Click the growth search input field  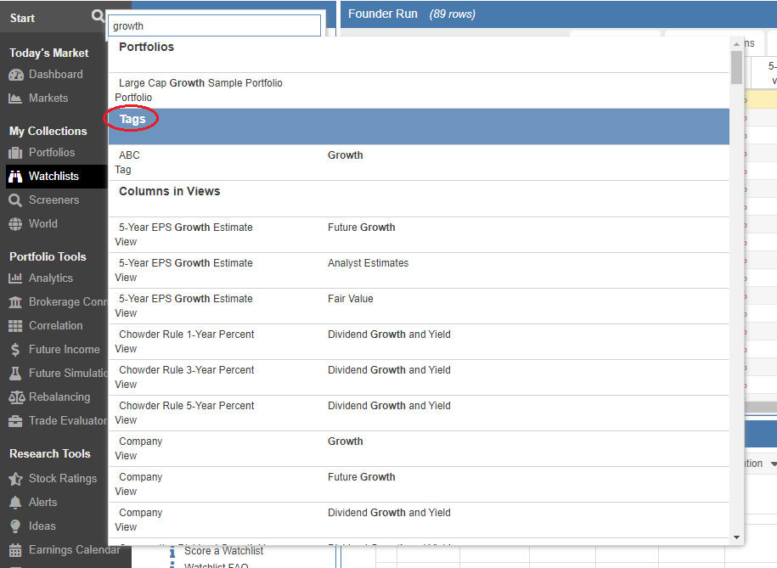click(214, 26)
